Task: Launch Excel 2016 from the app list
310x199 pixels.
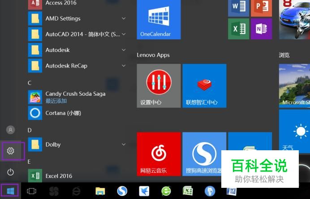Action: pos(78,176)
